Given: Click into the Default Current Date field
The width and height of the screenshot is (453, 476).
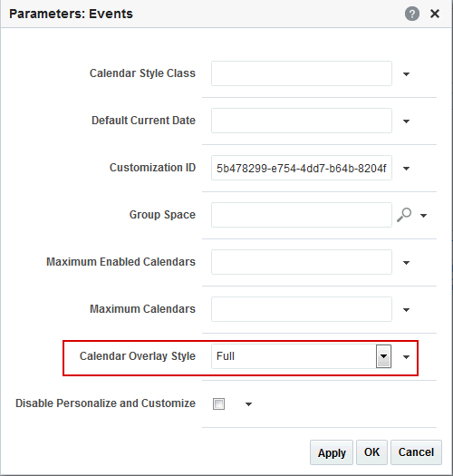Looking at the screenshot, I should pos(302,121).
